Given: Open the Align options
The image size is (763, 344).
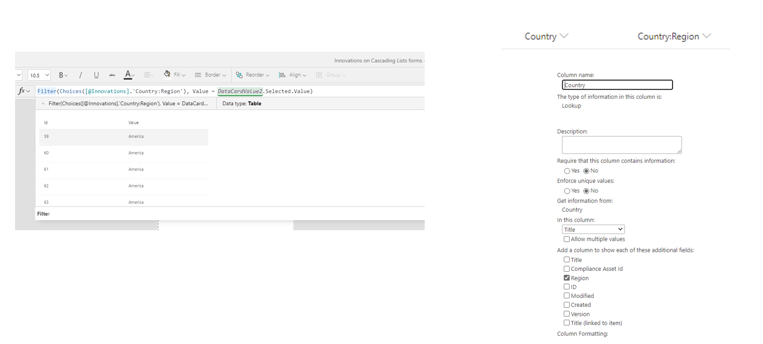Looking at the screenshot, I should tap(293, 74).
